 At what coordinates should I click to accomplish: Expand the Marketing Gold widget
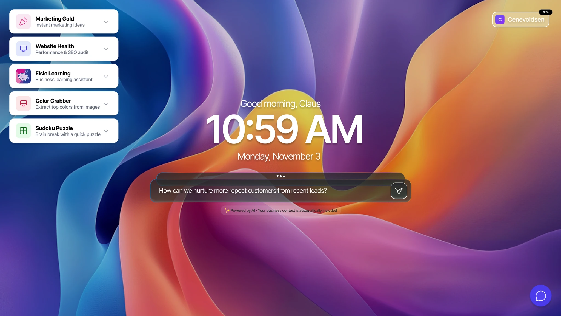click(x=106, y=22)
